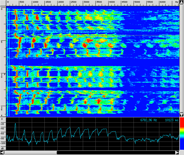Click the horizontal scrollbar right arrow
The height and width of the screenshot is (155, 184).
tap(177, 153)
